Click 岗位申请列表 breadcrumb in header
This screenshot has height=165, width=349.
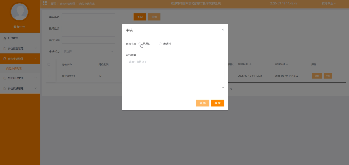(87, 4)
